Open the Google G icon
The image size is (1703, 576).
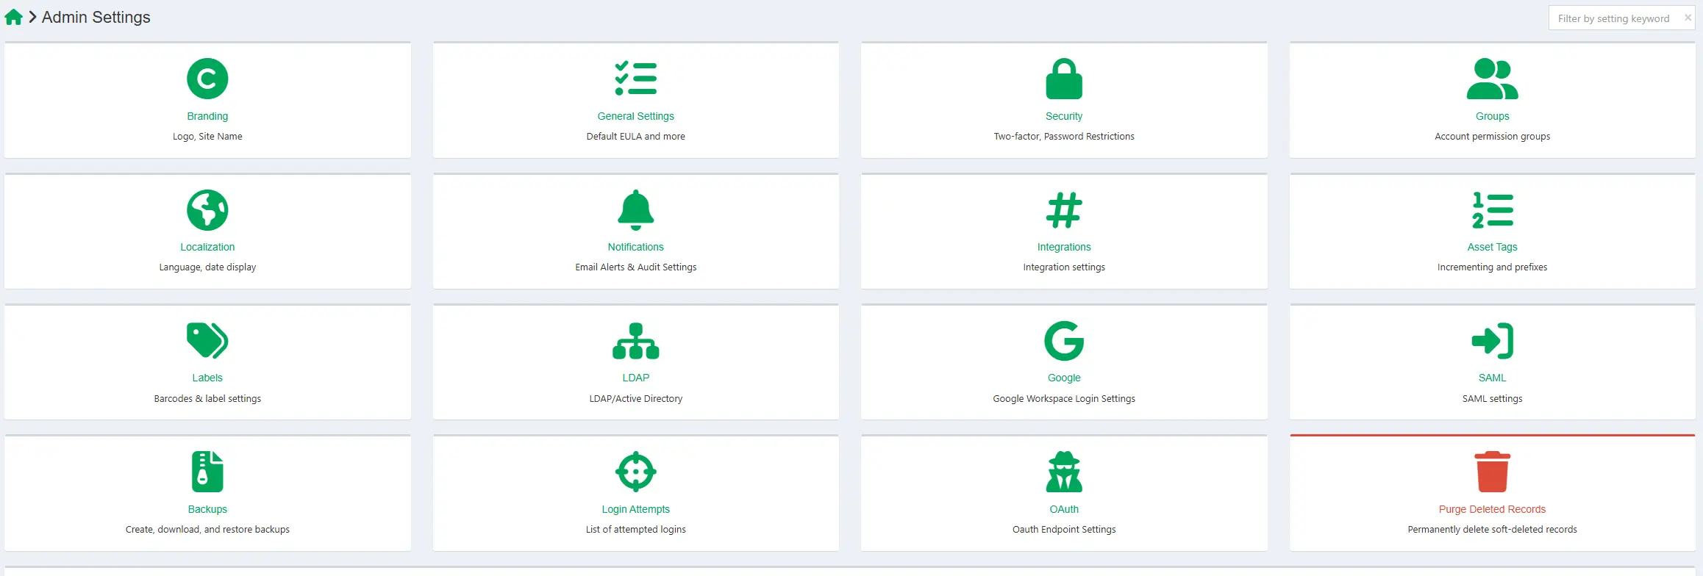coord(1064,341)
